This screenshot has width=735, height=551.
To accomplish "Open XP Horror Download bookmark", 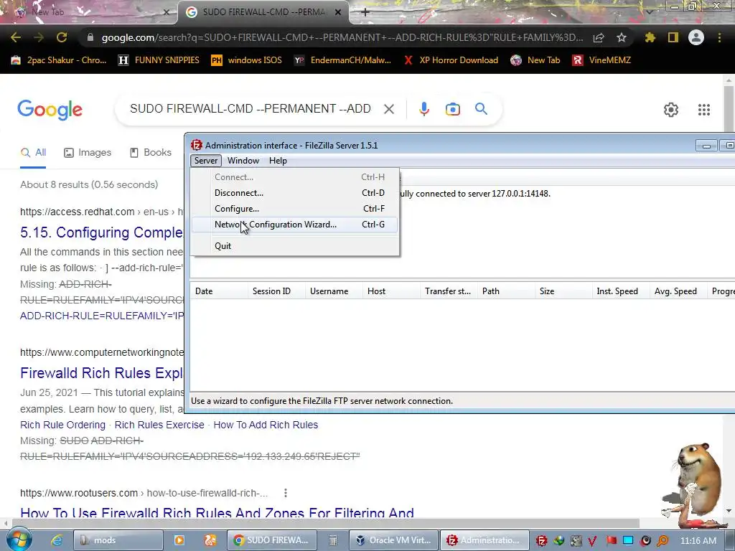I will click(x=451, y=60).
